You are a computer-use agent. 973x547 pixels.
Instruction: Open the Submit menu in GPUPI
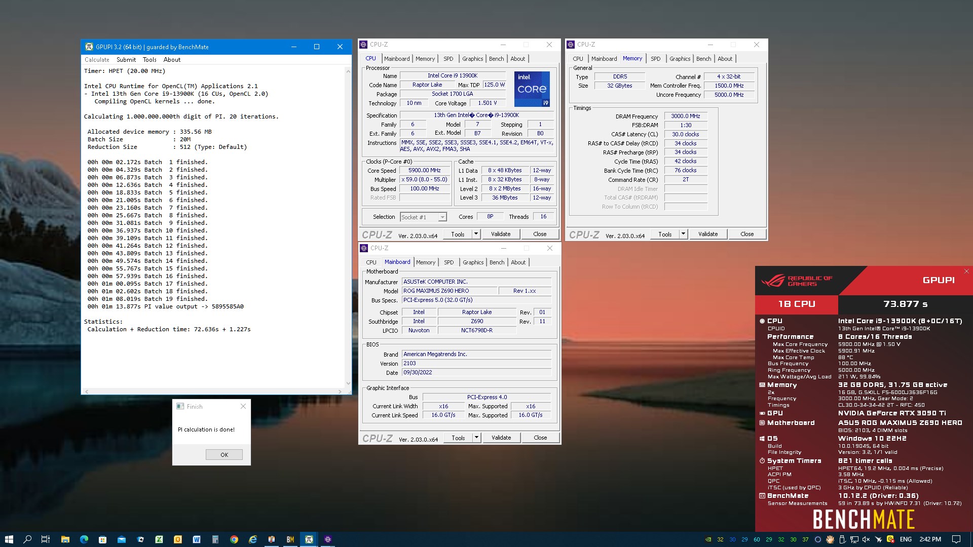click(x=126, y=60)
